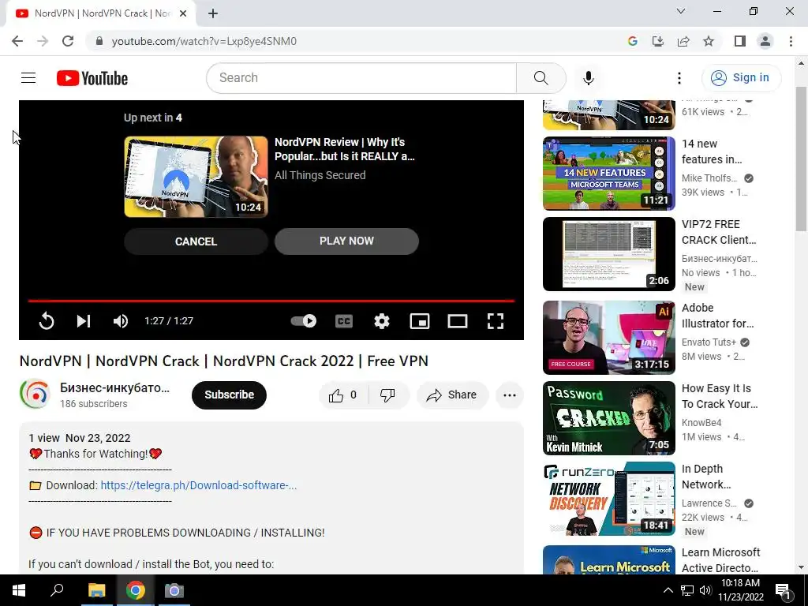808x606 pixels.
Task: Share this page from address bar
Action: pos(683,41)
